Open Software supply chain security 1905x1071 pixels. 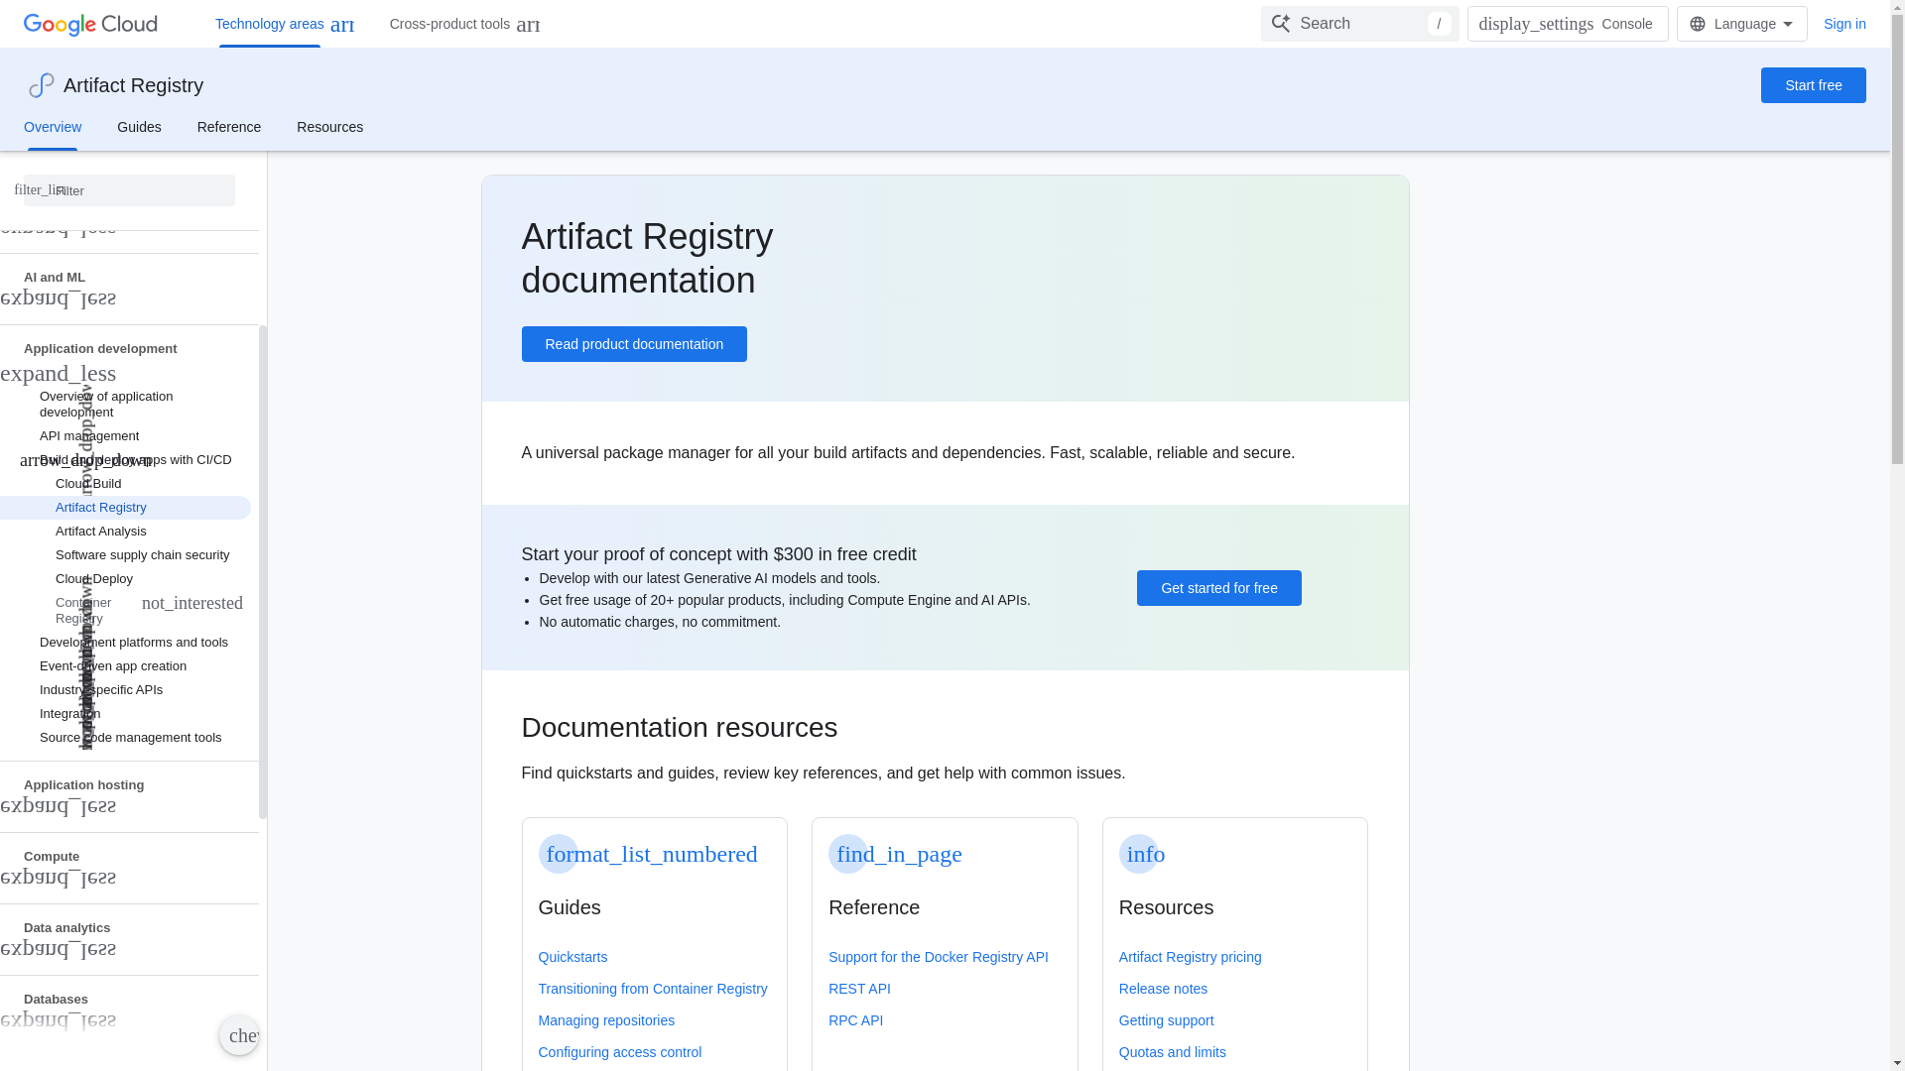tap(143, 555)
